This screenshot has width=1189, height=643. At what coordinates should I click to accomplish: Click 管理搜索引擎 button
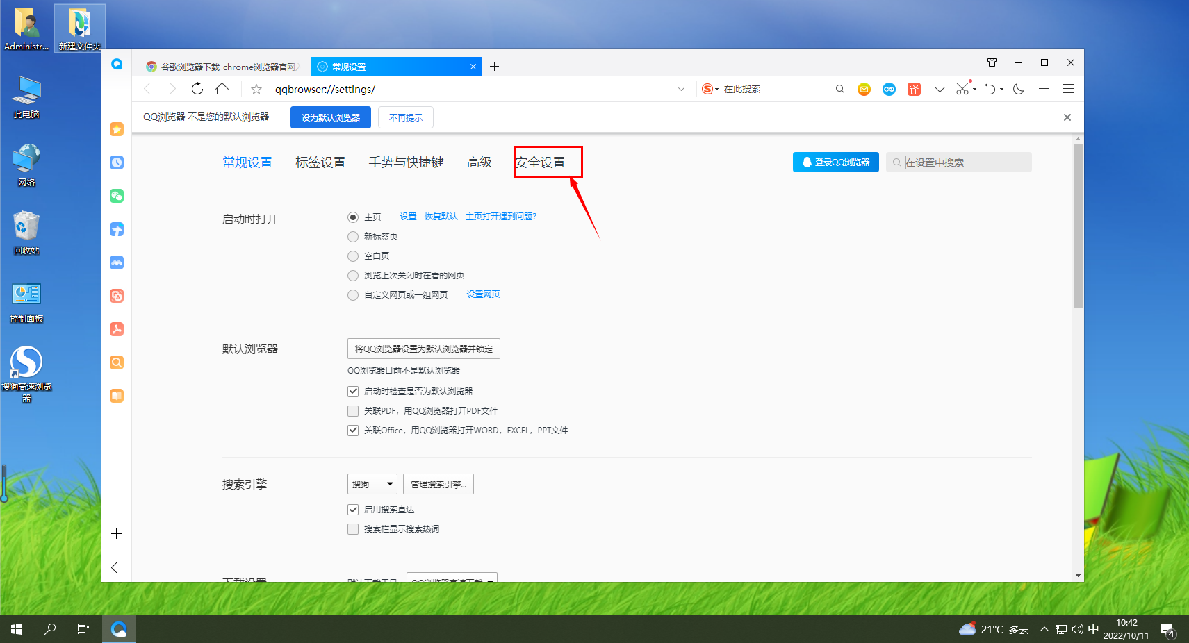tap(438, 484)
